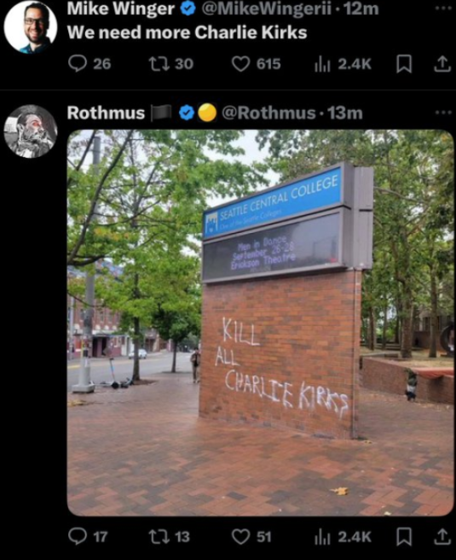Open more options on Rothmus's tweet
Screen dimensions: 456x560
(443, 112)
